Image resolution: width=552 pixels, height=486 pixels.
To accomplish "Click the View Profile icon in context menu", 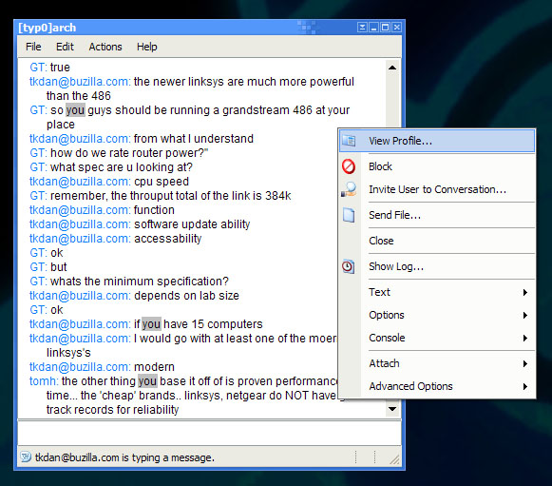I will 349,141.
